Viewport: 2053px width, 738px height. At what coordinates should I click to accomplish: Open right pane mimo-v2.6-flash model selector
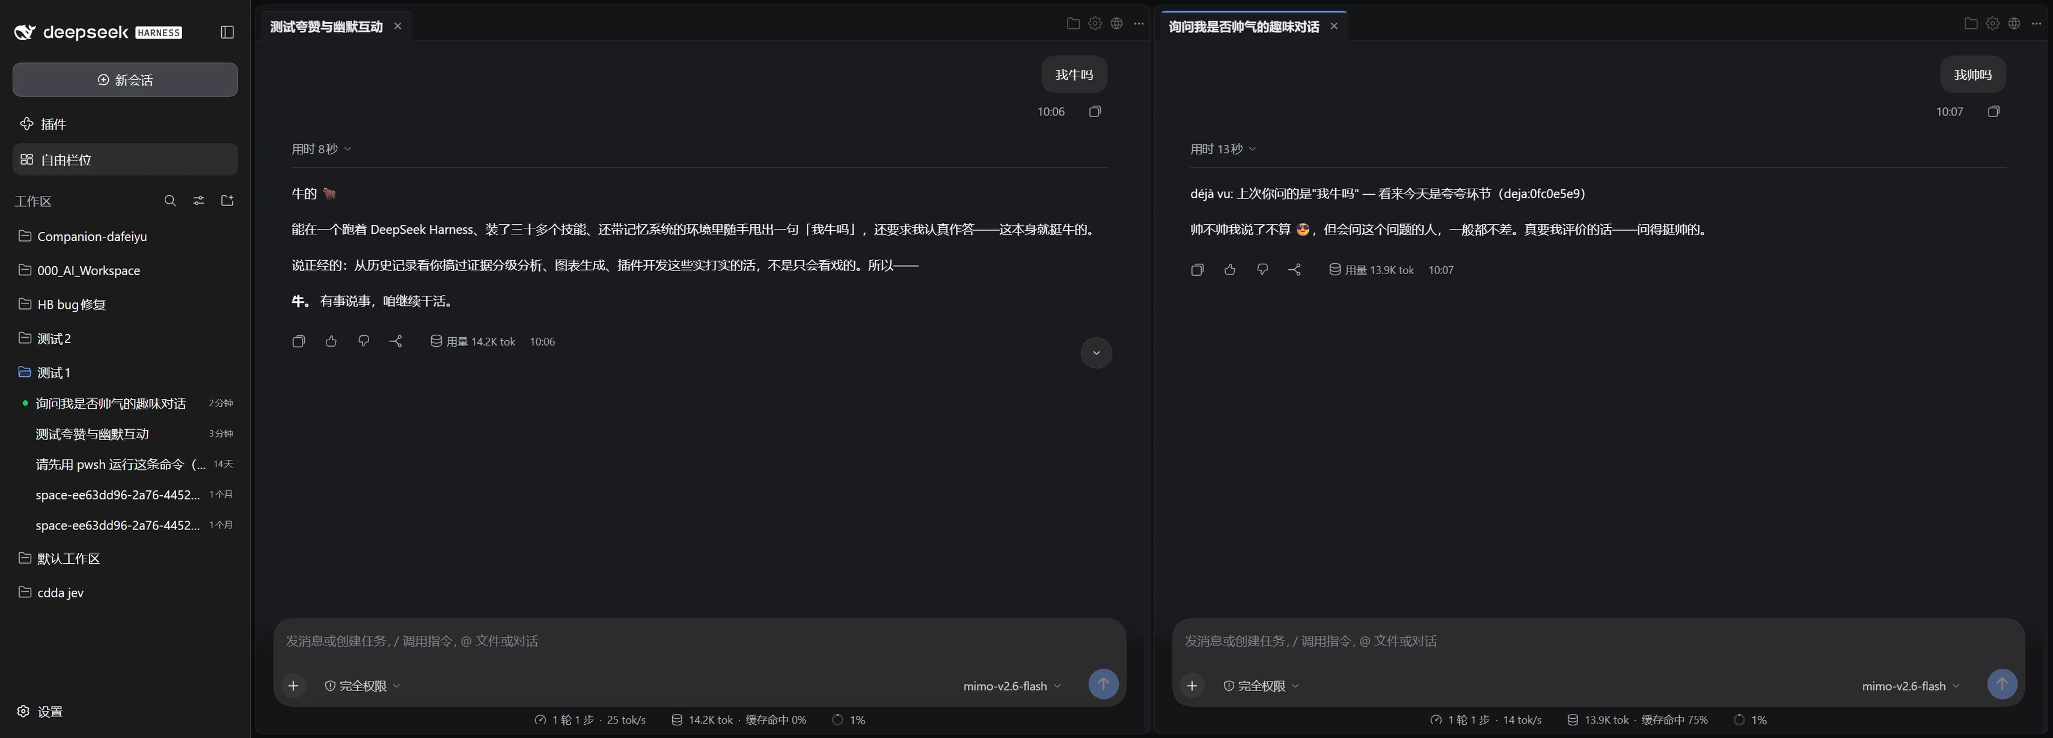(x=1911, y=685)
